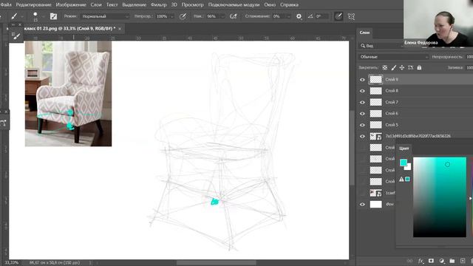
Task: Select layer named Слой 8
Action: click(392, 91)
